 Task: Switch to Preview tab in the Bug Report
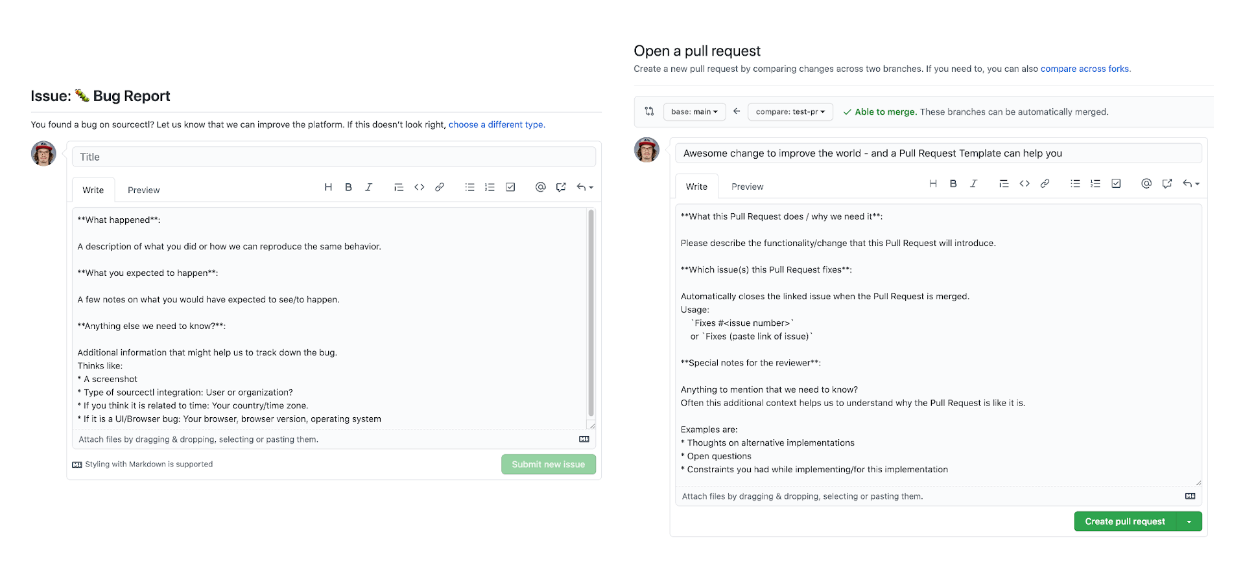coord(143,189)
